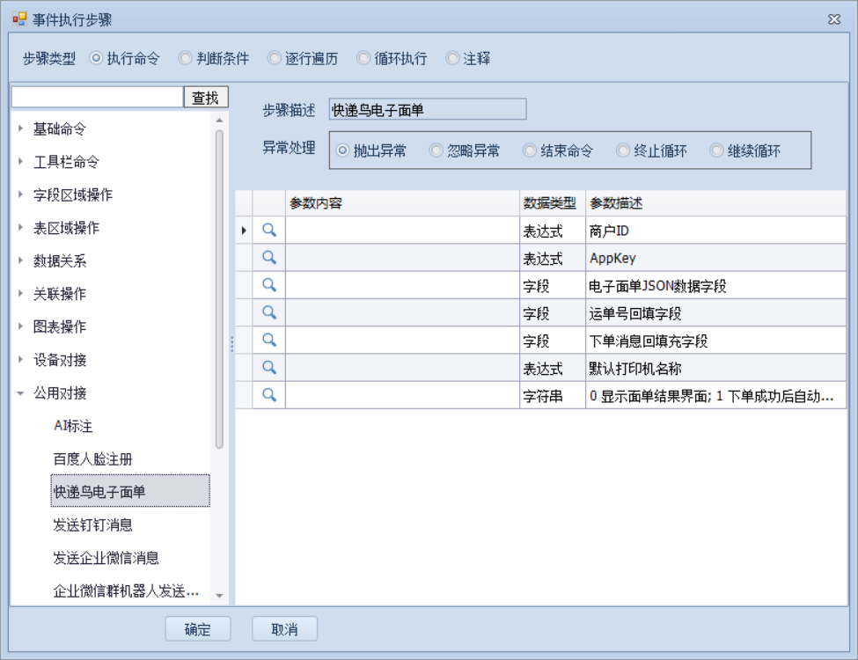Click magnifier icon for 默认打印机名称
The width and height of the screenshot is (858, 660).
[x=269, y=367]
